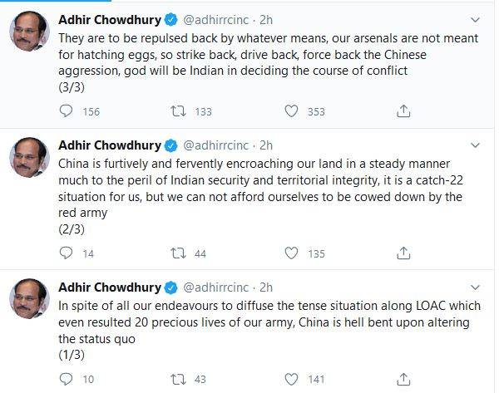Like the (2/3) tweet with 135 likes
Screen dimensions: 499x393
tap(291, 253)
